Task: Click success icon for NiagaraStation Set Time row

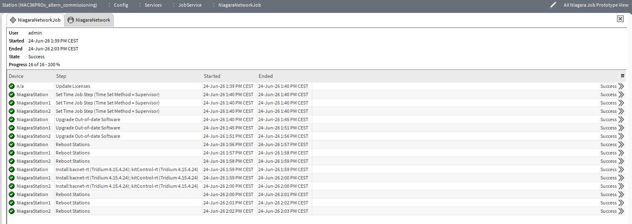Action: pos(12,95)
